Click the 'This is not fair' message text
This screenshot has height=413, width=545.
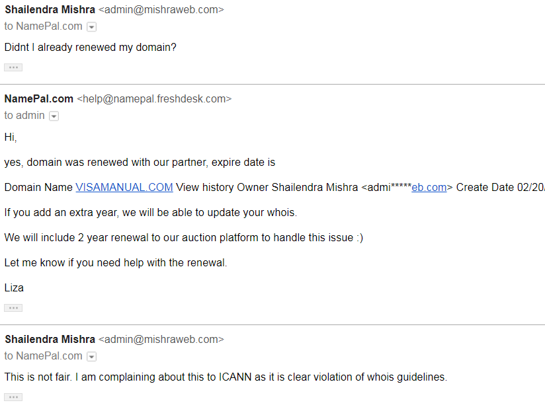click(x=226, y=377)
